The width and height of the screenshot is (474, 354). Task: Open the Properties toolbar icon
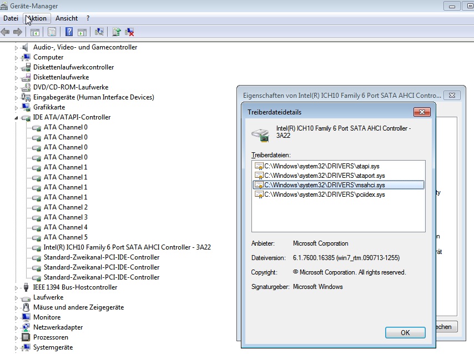tap(52, 32)
